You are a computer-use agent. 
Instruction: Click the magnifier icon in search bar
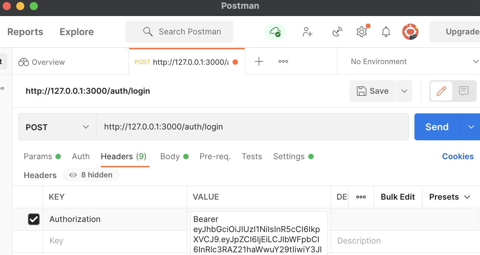(148, 32)
